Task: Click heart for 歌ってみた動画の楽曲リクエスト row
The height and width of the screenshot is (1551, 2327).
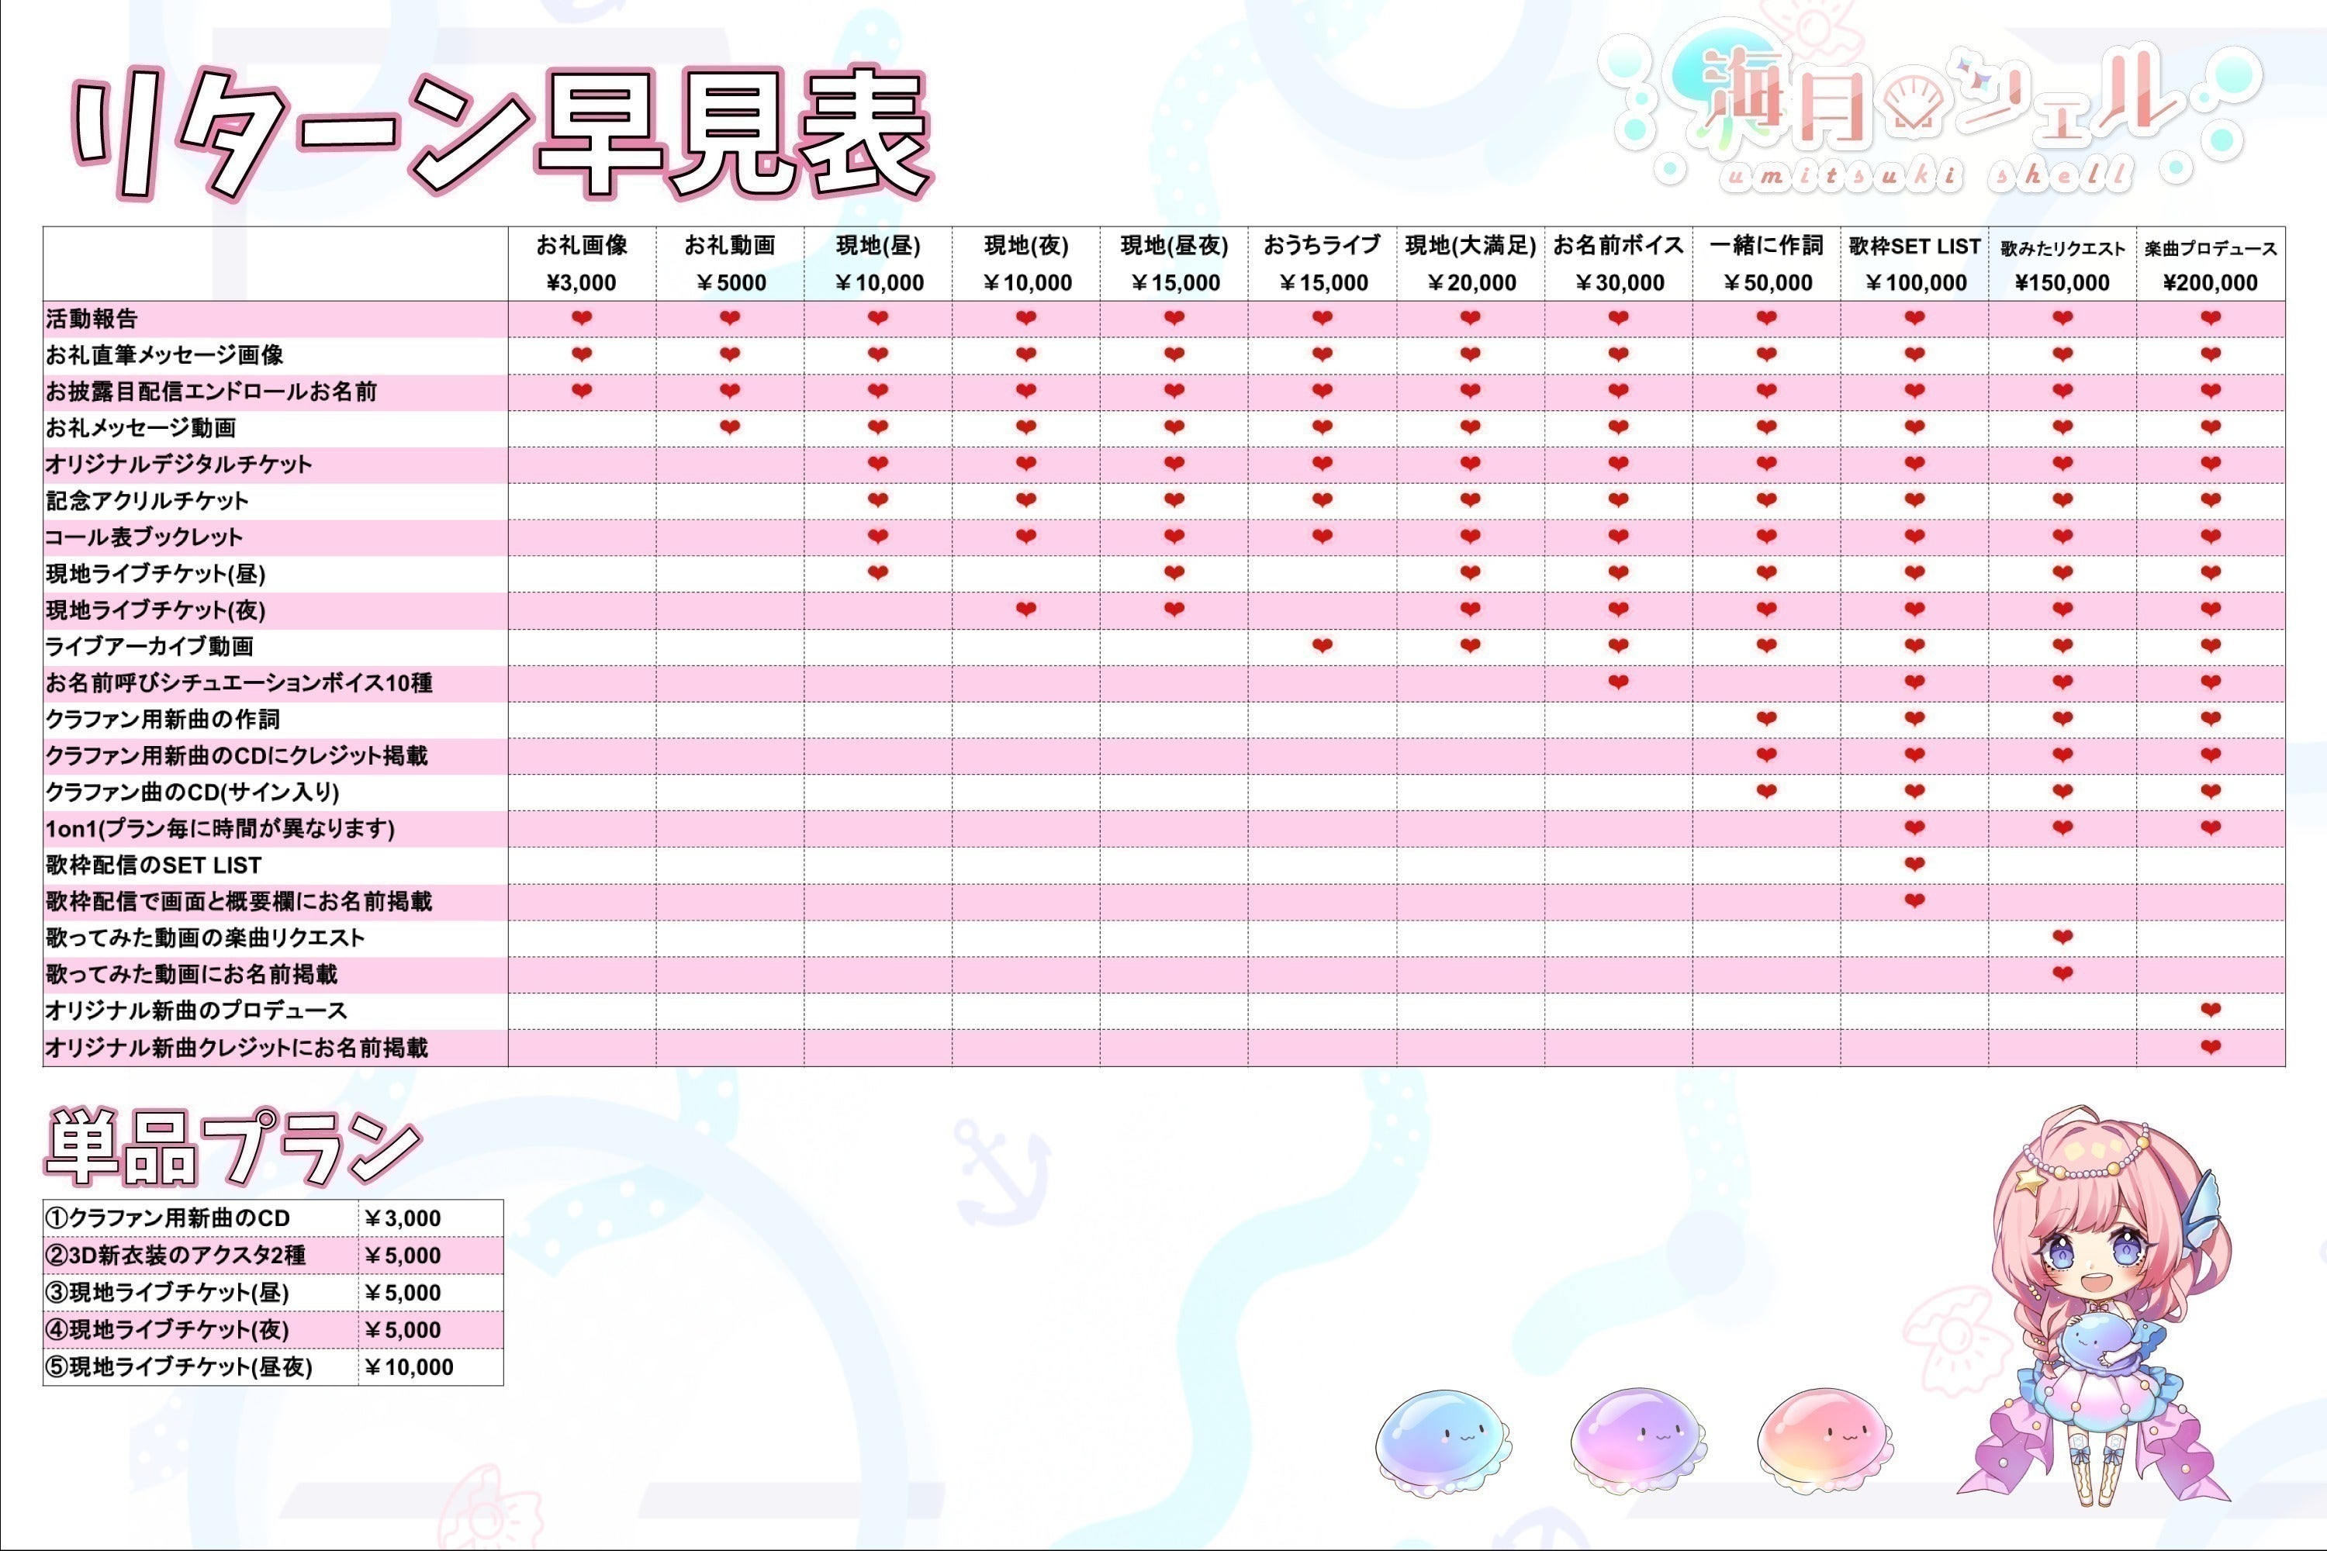Action: 2062,937
